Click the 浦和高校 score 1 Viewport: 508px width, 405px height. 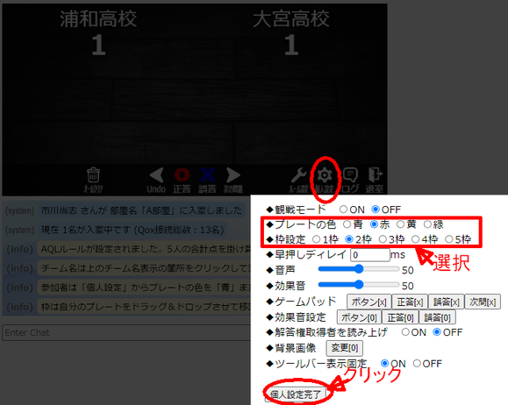[98, 45]
